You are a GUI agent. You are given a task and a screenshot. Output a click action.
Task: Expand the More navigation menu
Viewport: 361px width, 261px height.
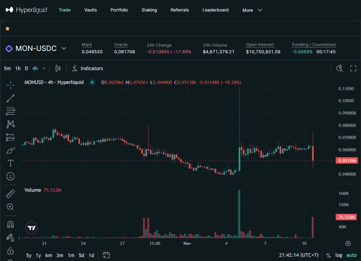pos(252,10)
